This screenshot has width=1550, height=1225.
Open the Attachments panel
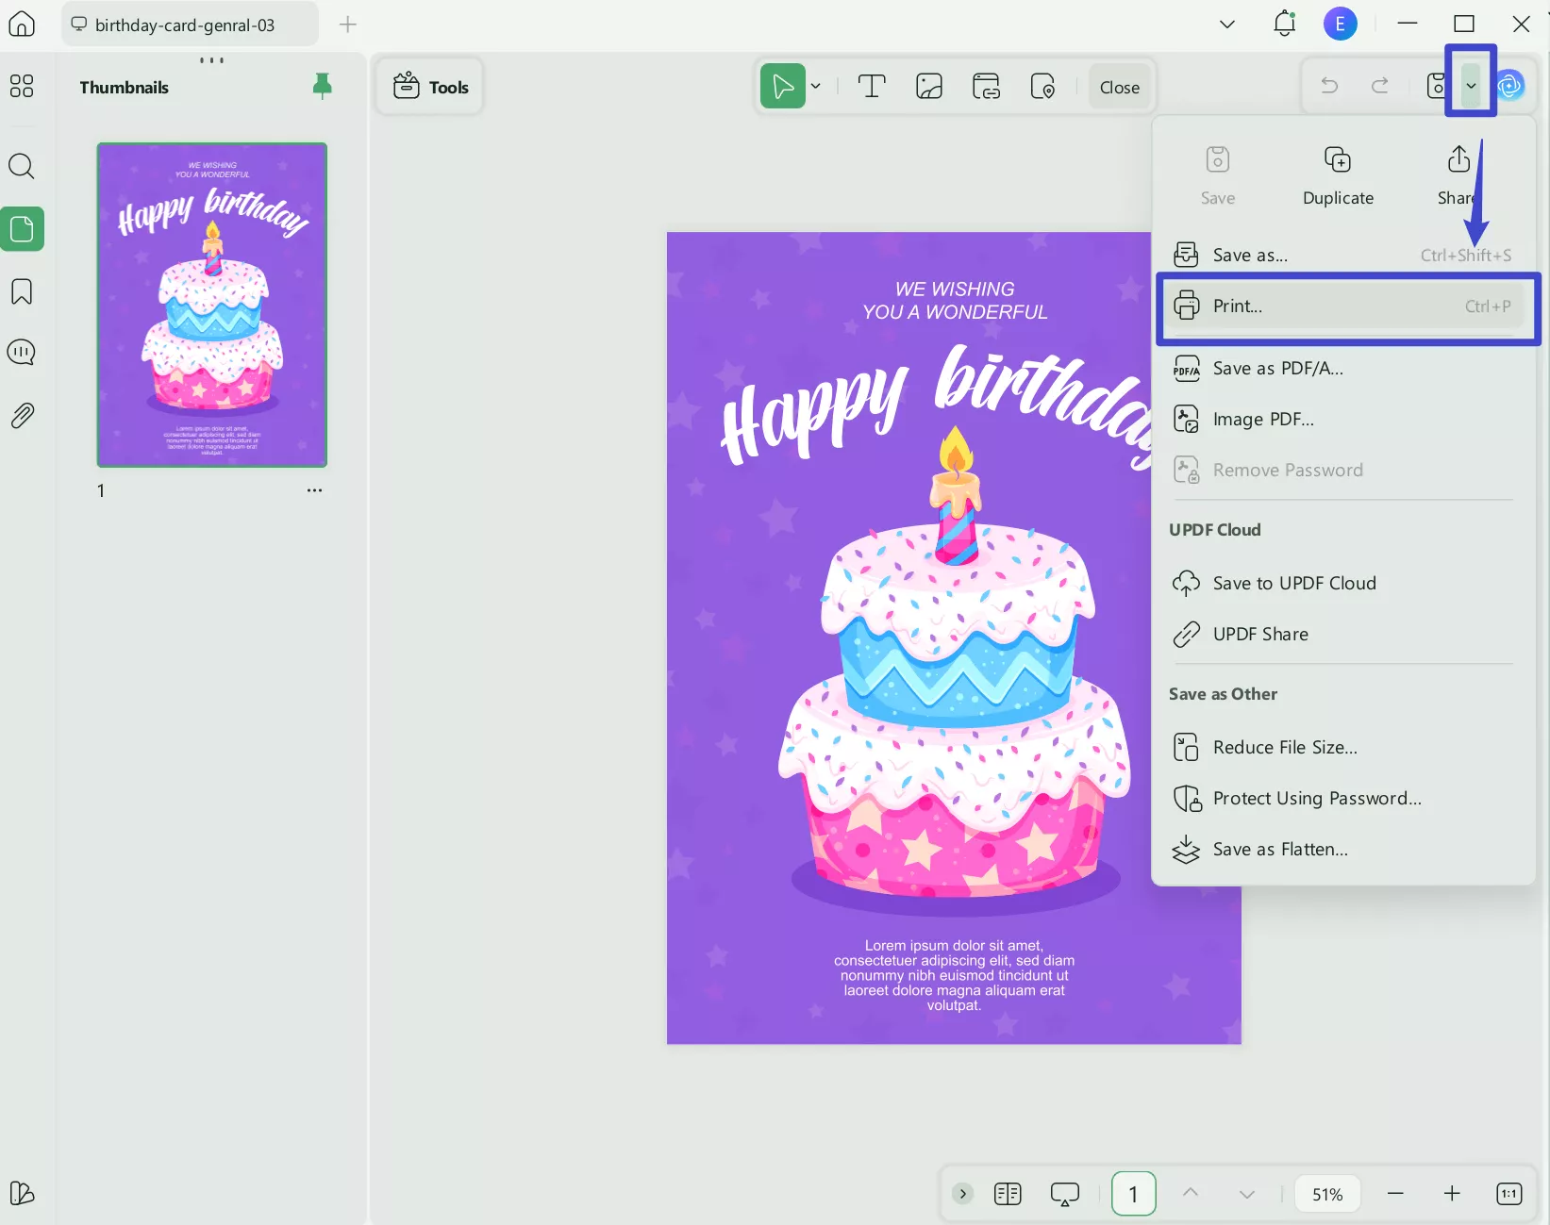tap(22, 415)
